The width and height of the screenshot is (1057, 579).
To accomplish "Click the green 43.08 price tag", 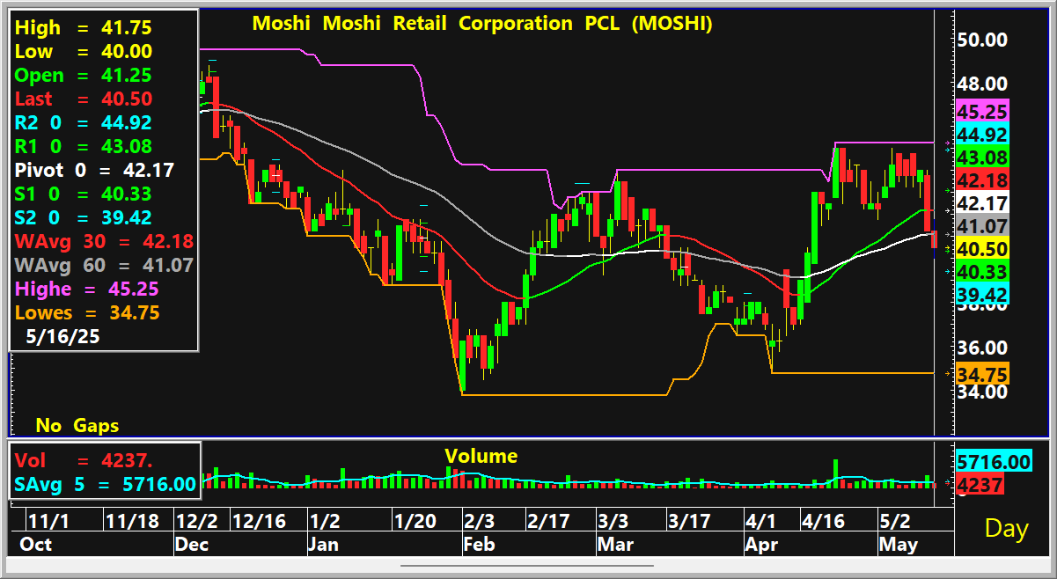I will [982, 158].
